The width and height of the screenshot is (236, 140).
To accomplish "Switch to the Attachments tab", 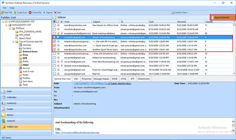I will pos(144,79).
